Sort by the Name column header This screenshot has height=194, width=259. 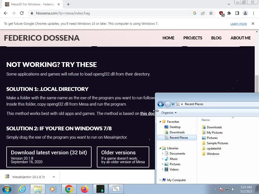[x=205, y=120]
